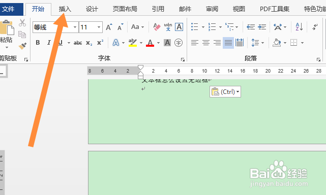The width and height of the screenshot is (326, 195).
Task: Toggle Underline formatting
Action: [x=61, y=43]
